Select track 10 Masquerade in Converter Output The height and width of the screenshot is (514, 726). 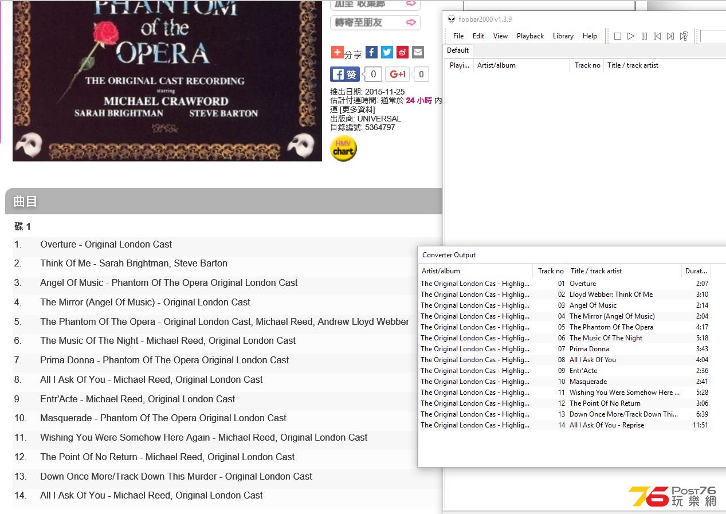(564, 382)
